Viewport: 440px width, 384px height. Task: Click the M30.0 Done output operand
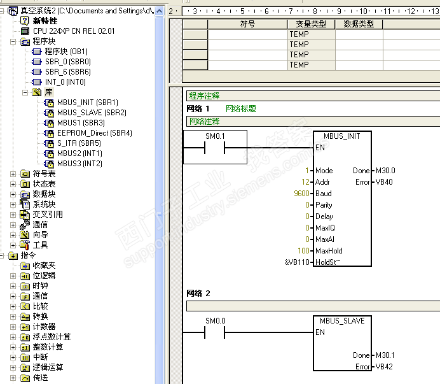[x=385, y=171]
